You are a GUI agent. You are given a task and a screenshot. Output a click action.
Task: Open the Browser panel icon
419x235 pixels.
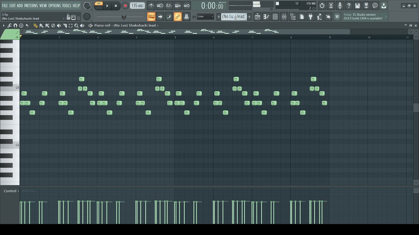tap(293, 17)
